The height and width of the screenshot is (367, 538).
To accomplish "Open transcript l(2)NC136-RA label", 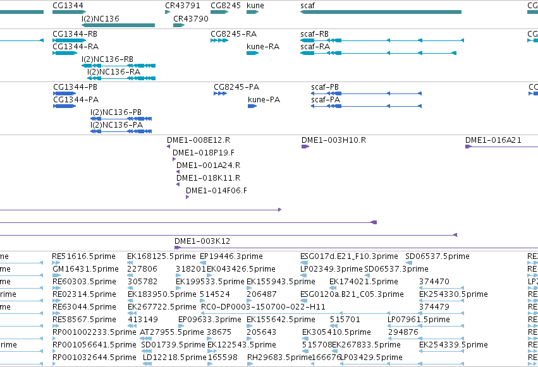I will click(x=114, y=71).
